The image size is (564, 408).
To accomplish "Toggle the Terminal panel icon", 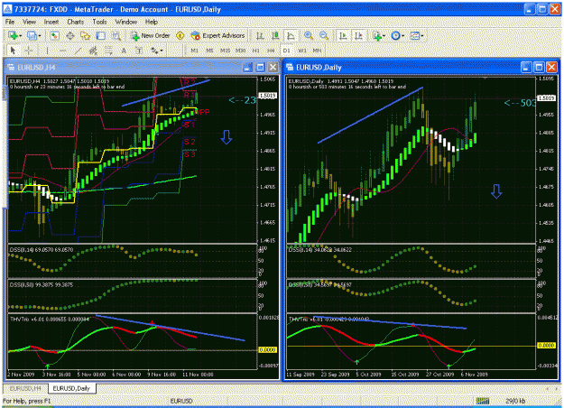I will pyautogui.click(x=101, y=35).
